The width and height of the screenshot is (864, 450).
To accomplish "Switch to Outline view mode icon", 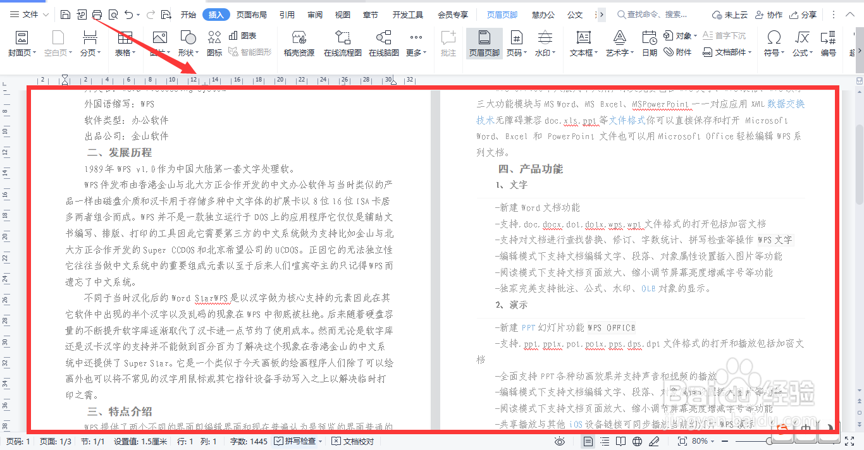I will [x=605, y=441].
